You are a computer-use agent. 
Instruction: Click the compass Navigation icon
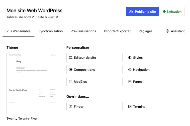tap(130, 69)
